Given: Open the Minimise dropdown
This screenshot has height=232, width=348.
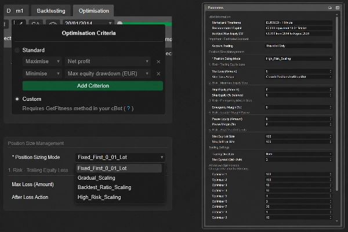Looking at the screenshot, I should pyautogui.click(x=42, y=74).
